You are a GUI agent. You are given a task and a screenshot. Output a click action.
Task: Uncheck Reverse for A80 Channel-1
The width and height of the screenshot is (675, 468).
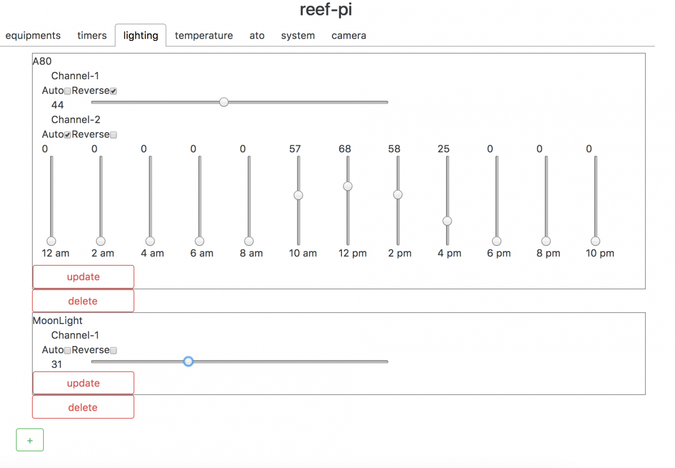(x=113, y=91)
